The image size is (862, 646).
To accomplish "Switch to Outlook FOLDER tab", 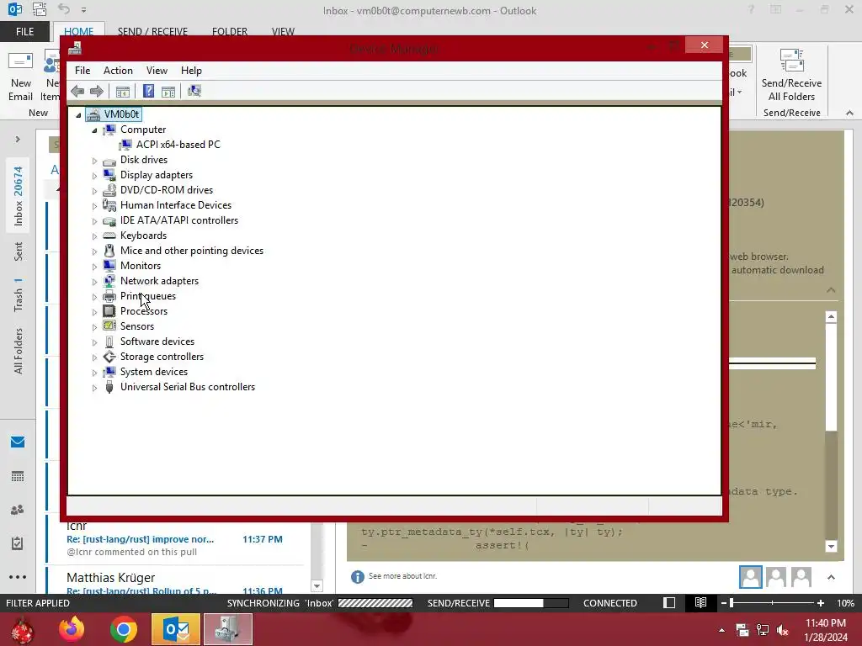I will tap(230, 32).
